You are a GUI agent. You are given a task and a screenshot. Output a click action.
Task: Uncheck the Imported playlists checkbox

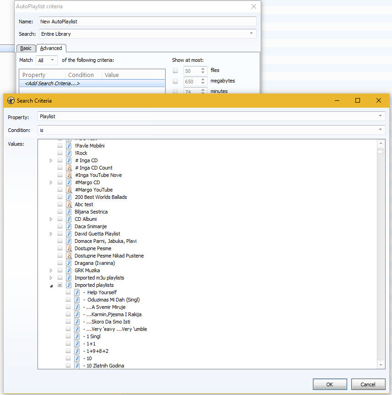point(60,285)
